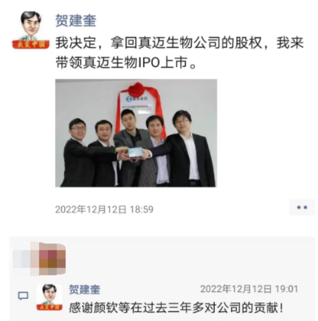Tap the comment timestamp 2022年12月12日 19:01

point(249,289)
